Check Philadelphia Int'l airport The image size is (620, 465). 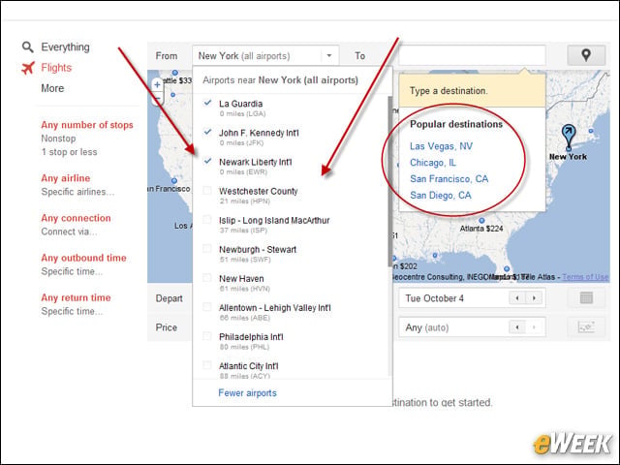tap(206, 336)
